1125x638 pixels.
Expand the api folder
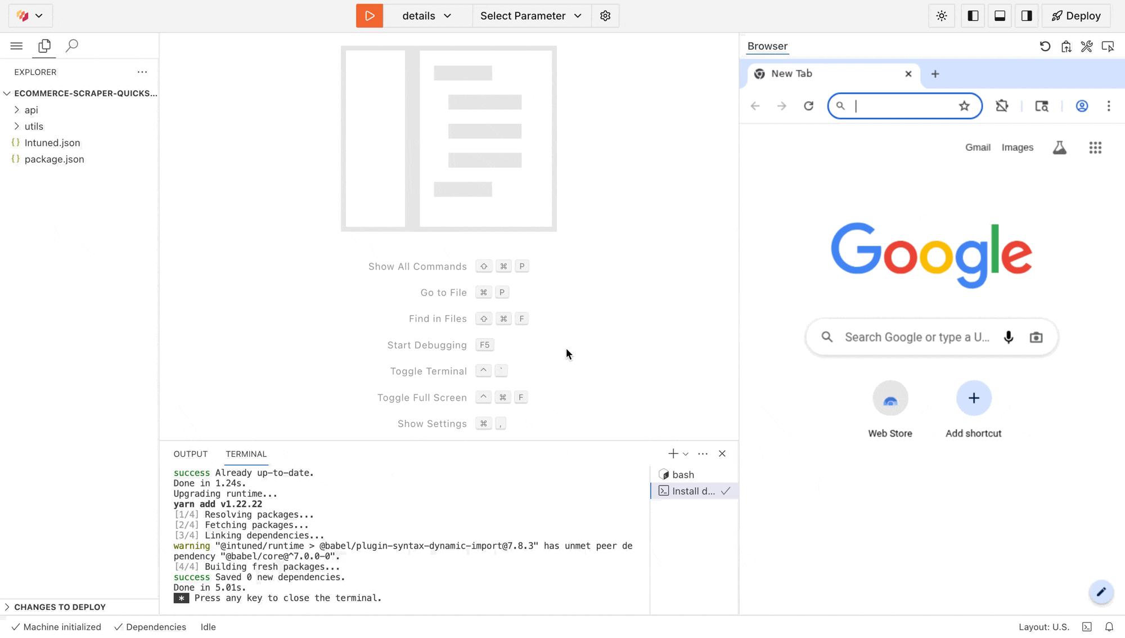point(31,110)
